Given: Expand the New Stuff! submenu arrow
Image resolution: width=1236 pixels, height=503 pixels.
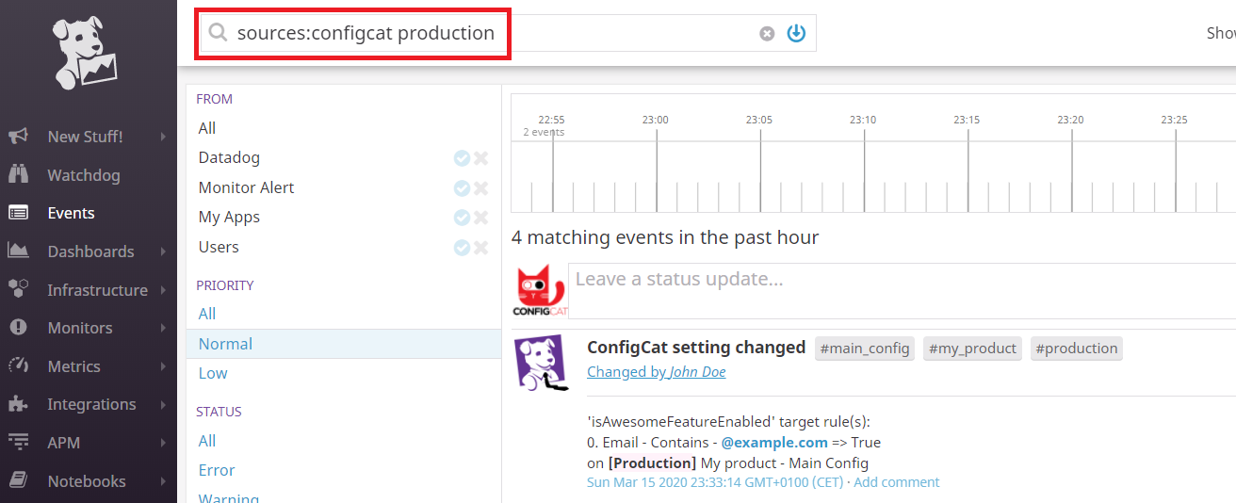Looking at the screenshot, I should click(x=163, y=137).
